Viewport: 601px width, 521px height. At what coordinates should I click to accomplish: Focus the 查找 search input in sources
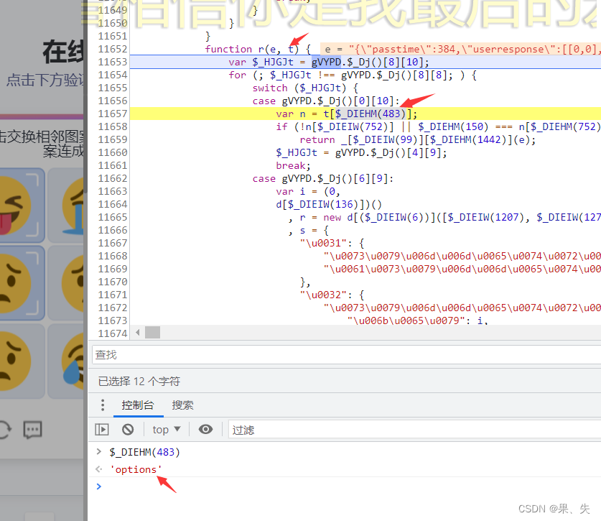(347, 354)
